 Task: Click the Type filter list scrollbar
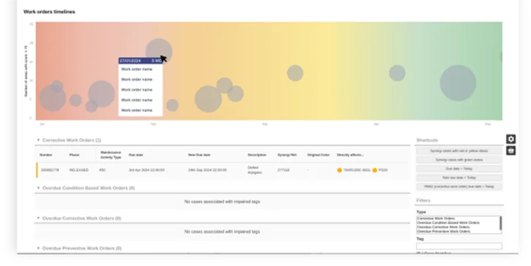(501, 223)
